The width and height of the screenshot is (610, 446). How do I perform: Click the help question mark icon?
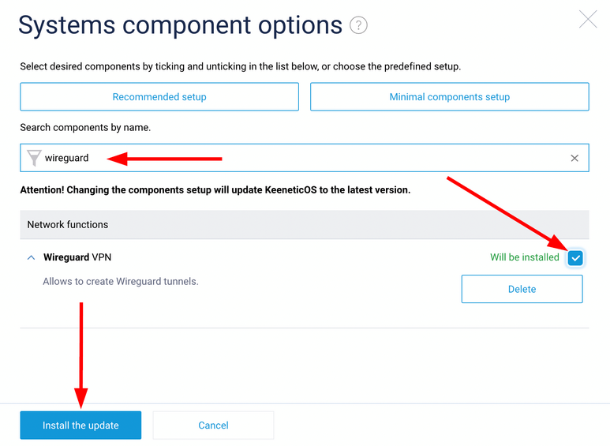358,26
